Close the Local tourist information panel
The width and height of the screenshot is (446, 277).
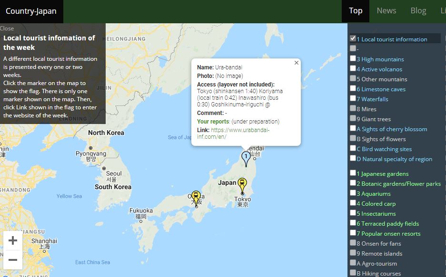click(x=7, y=28)
